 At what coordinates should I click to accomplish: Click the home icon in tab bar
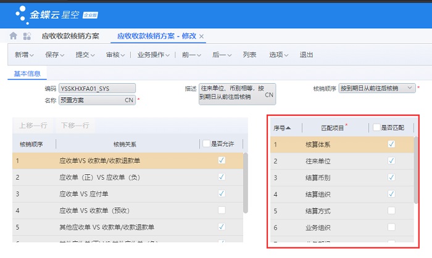click(14, 36)
